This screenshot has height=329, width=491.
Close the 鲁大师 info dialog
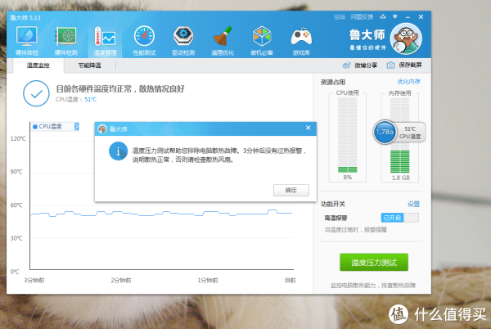[309, 128]
